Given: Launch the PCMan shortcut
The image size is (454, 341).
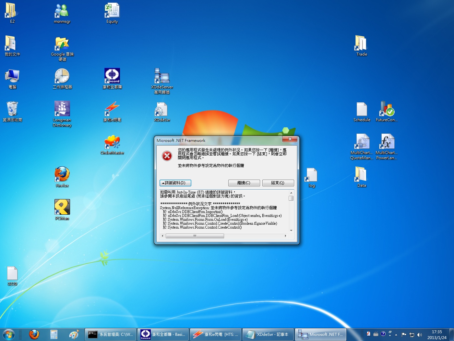Looking at the screenshot, I should pyautogui.click(x=62, y=210).
